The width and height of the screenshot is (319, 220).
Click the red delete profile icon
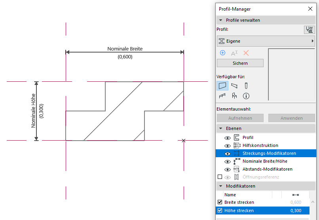pyautogui.click(x=246, y=53)
